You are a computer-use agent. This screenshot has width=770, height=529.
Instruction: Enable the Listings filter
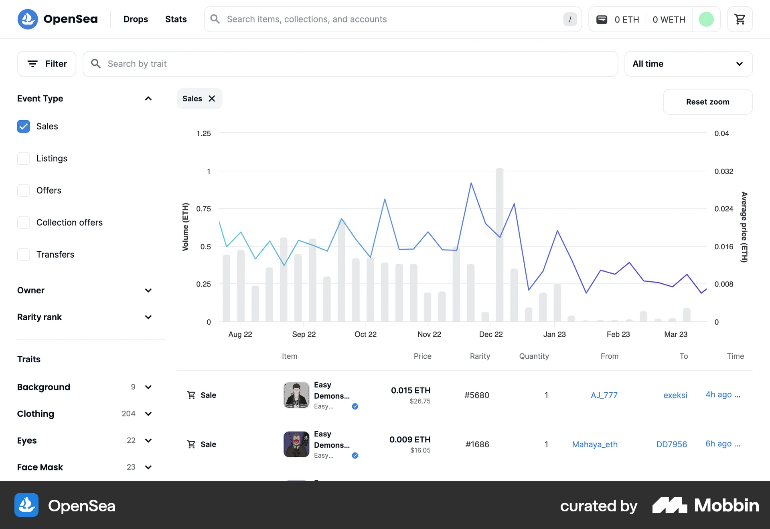click(23, 158)
